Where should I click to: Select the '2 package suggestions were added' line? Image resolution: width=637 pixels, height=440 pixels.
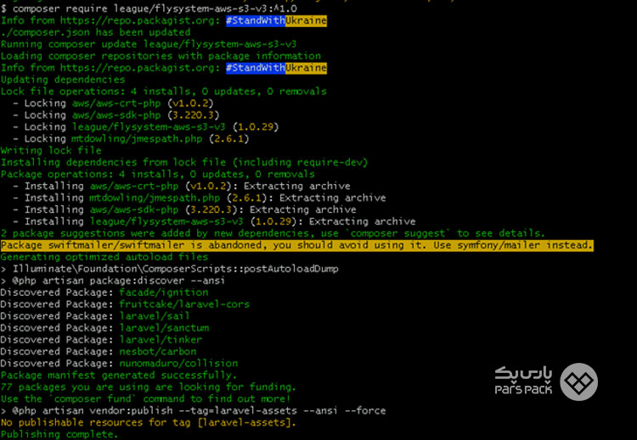point(273,233)
